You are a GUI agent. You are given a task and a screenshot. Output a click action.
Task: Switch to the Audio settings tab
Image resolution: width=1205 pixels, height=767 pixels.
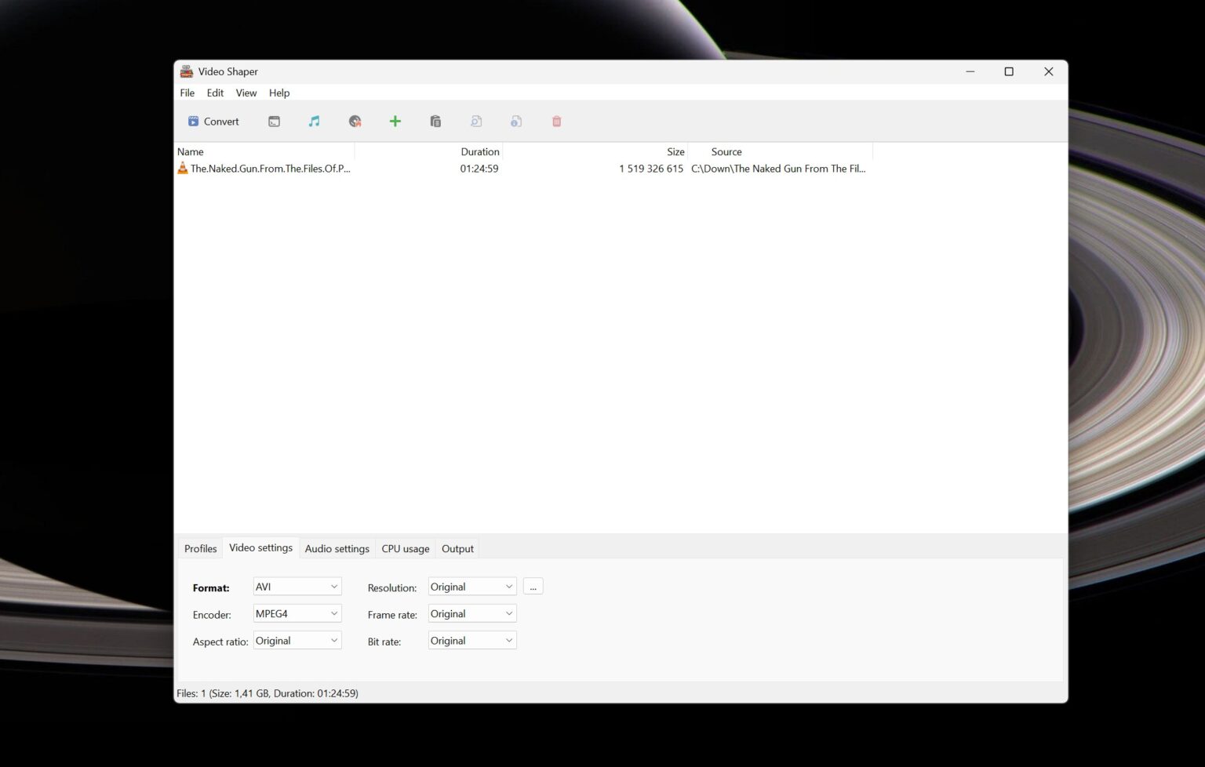pyautogui.click(x=337, y=548)
